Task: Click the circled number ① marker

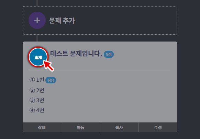Action: (32, 80)
